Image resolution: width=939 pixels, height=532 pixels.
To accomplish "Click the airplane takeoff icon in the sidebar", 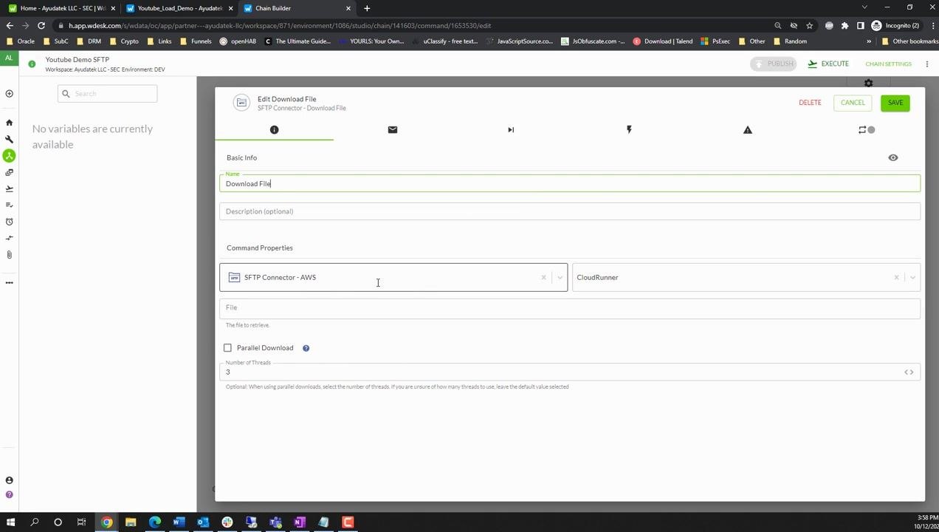I will pyautogui.click(x=9, y=188).
